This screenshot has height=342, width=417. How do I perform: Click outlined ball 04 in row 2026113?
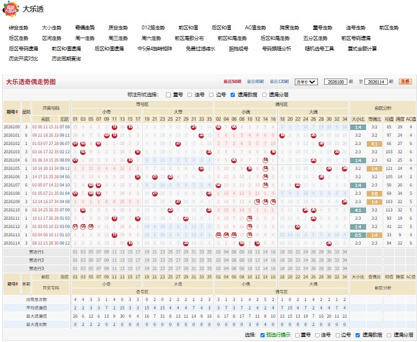coord(226,235)
